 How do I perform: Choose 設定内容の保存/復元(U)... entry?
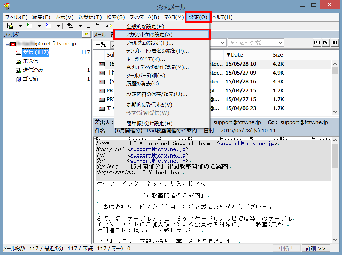click(x=161, y=94)
